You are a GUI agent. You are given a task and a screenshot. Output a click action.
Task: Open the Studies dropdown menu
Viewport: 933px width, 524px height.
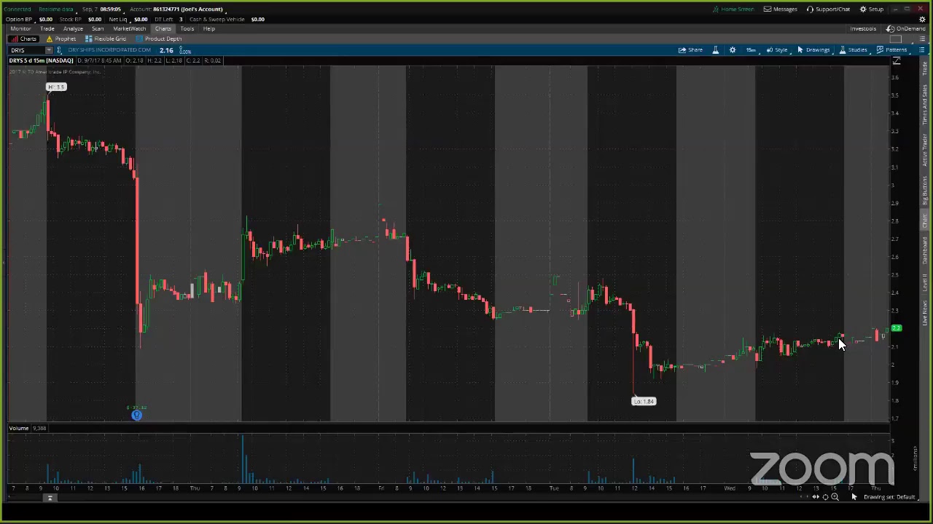pos(854,50)
